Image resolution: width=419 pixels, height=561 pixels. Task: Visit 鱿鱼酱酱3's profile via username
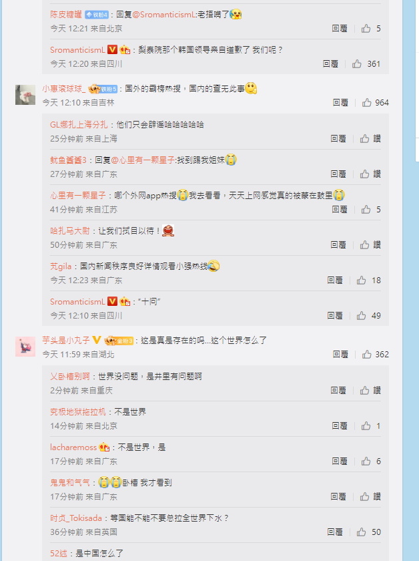pos(68,160)
